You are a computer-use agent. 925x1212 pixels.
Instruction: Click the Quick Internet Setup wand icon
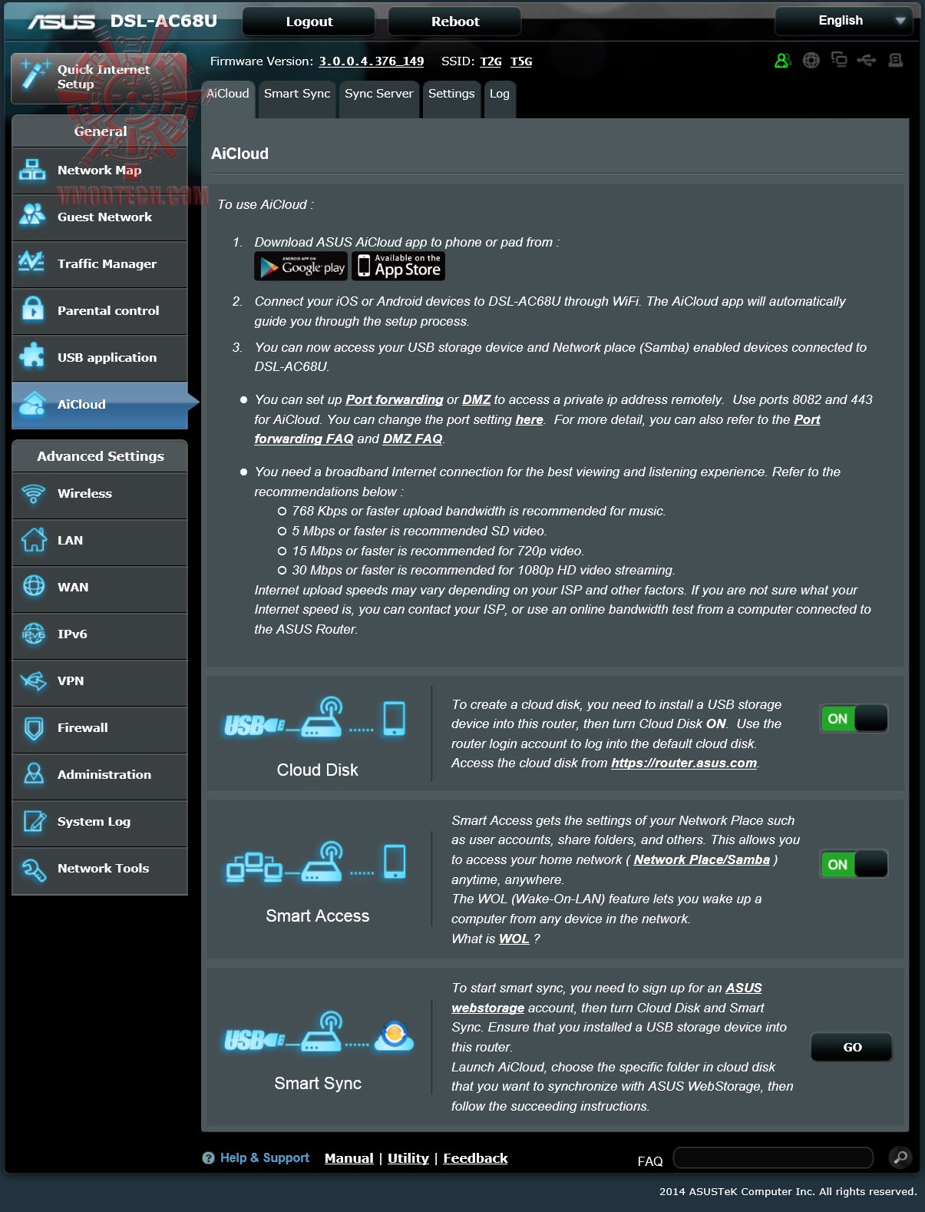[34, 75]
